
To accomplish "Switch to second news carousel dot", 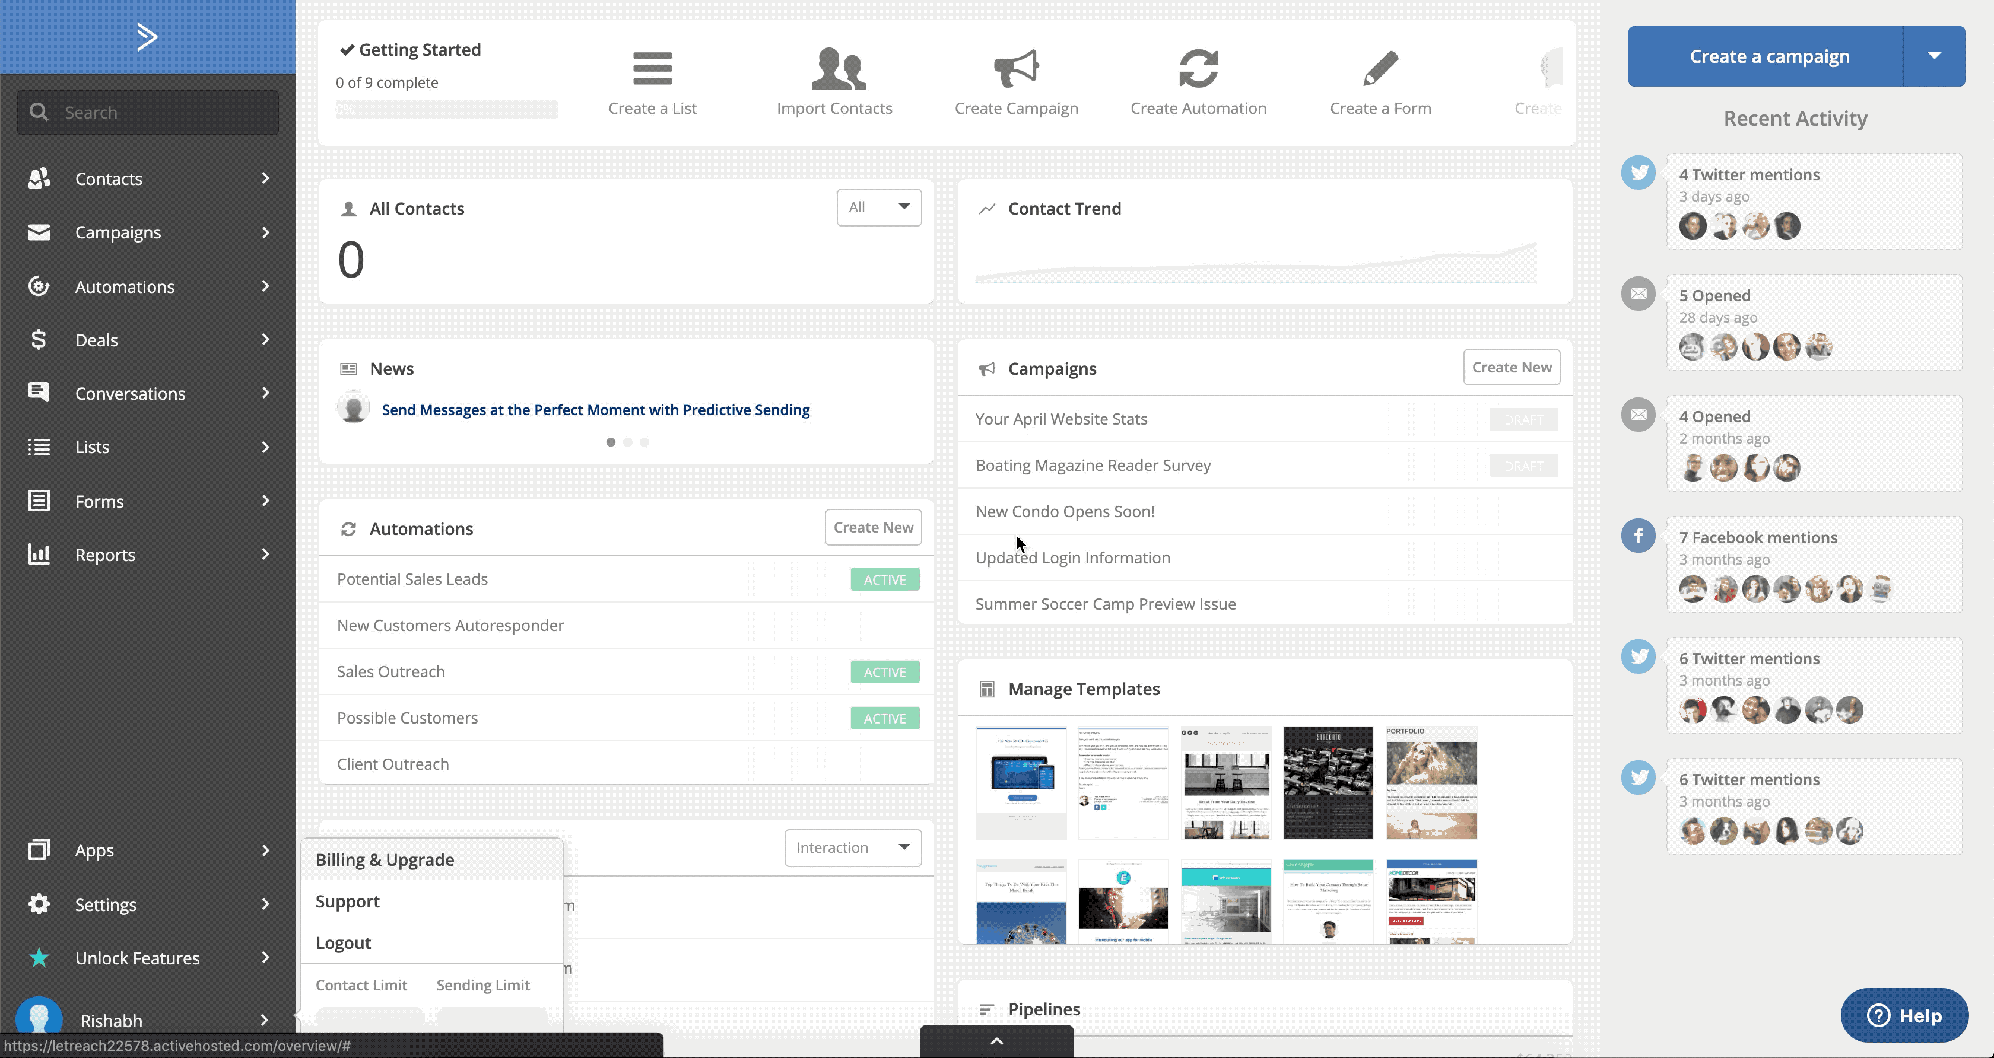I will (628, 442).
